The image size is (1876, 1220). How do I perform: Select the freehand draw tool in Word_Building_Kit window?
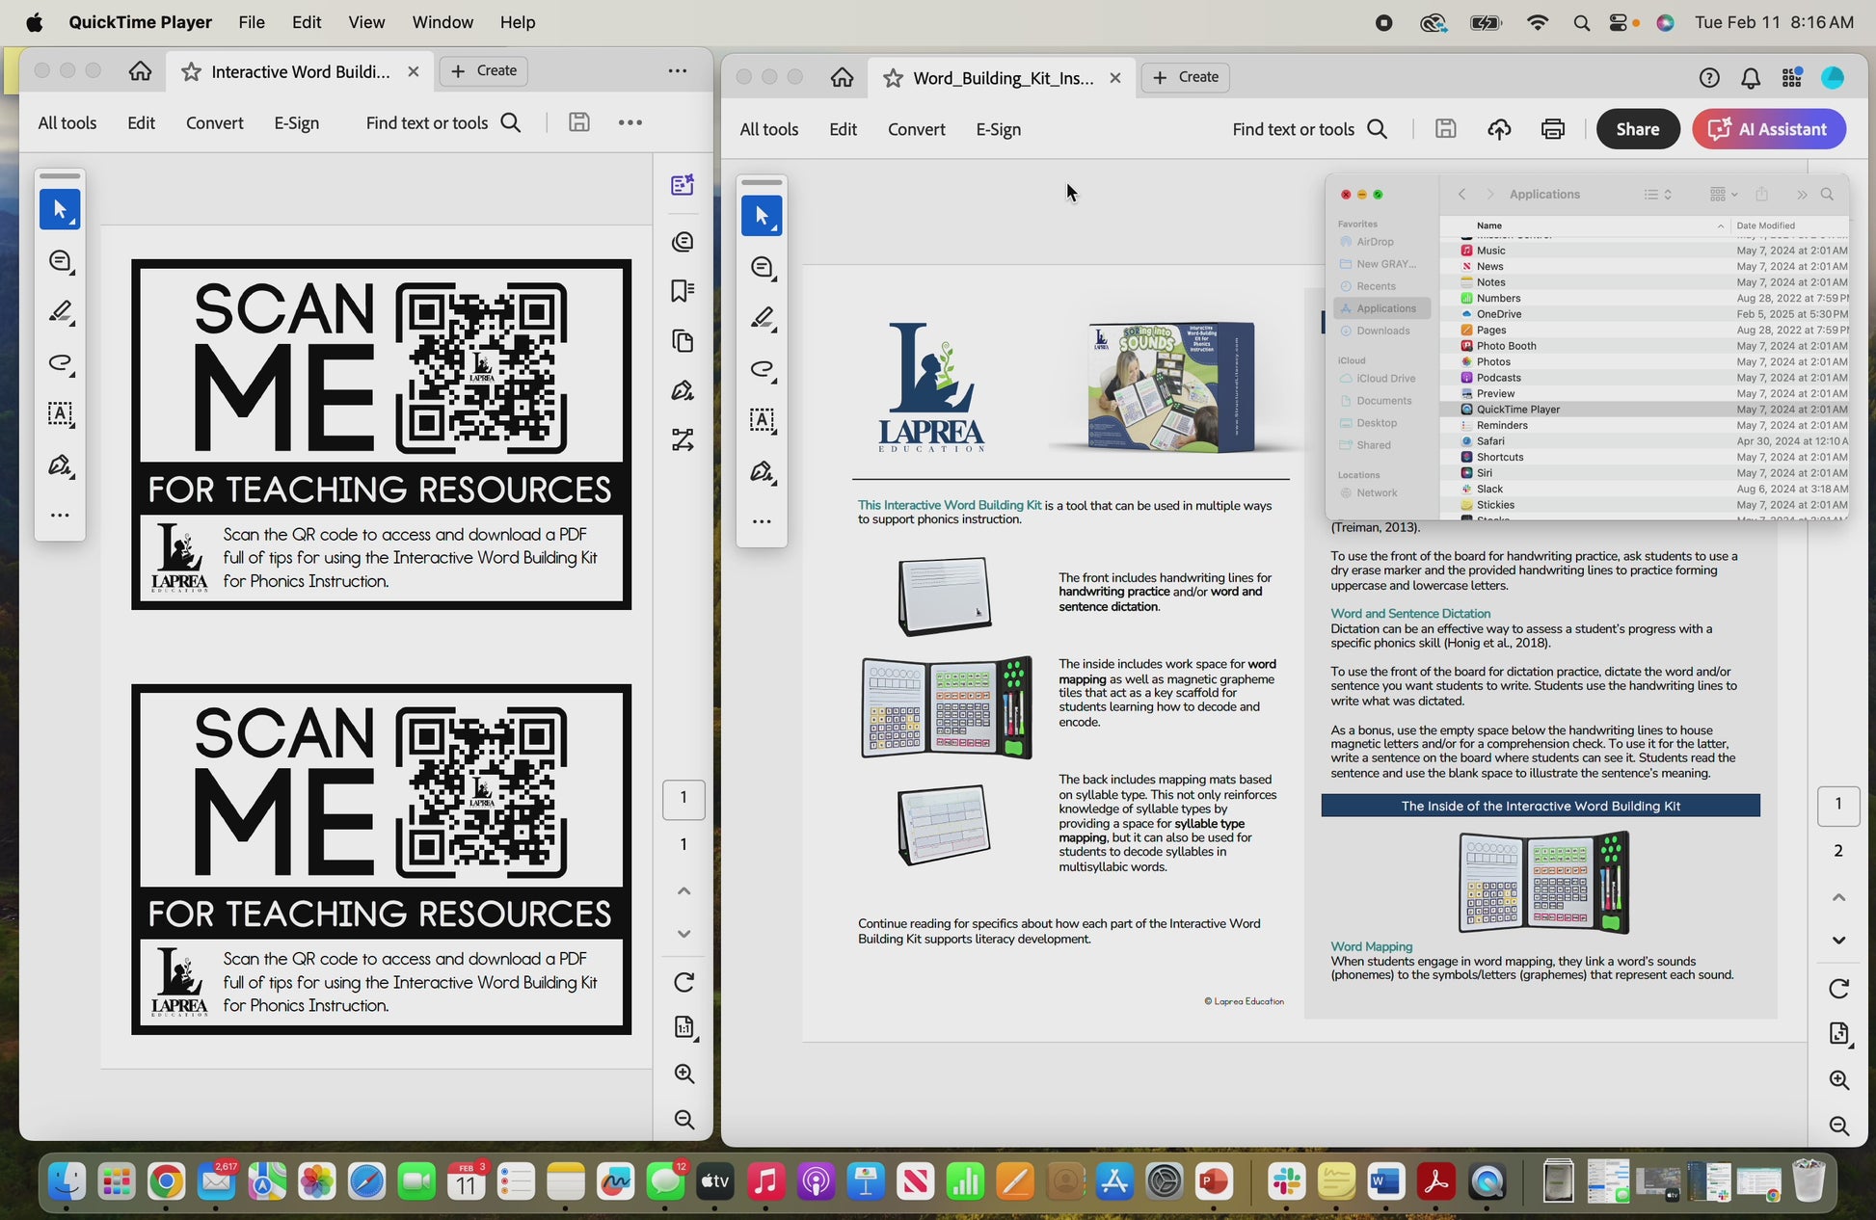pyautogui.click(x=762, y=369)
